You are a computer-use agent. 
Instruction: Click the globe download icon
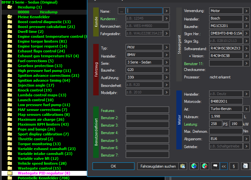click(194, 166)
